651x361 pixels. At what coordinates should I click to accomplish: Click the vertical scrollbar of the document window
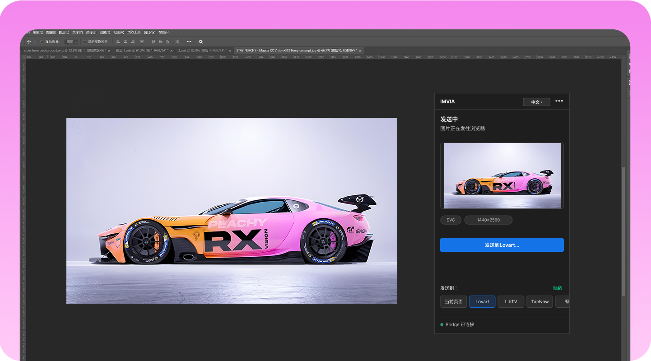[x=623, y=231]
